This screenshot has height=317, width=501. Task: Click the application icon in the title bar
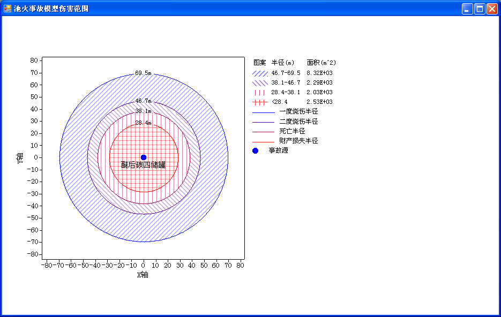point(8,9)
